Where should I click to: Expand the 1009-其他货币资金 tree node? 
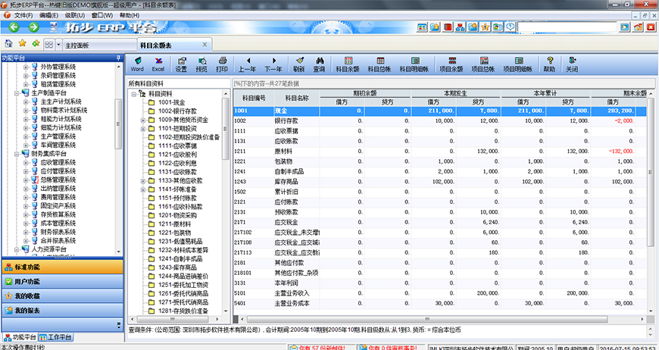pos(142,120)
